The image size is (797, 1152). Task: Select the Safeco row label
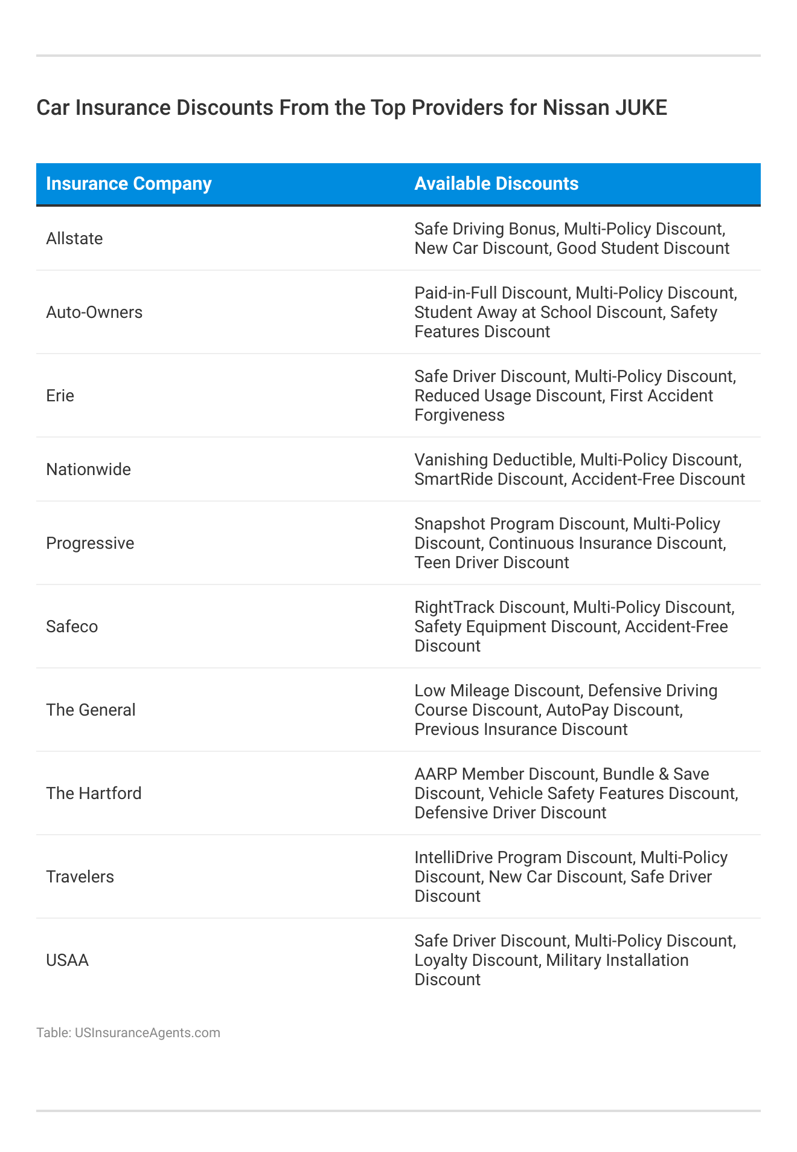[x=72, y=627]
